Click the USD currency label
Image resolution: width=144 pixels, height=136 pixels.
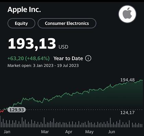tap(63, 47)
